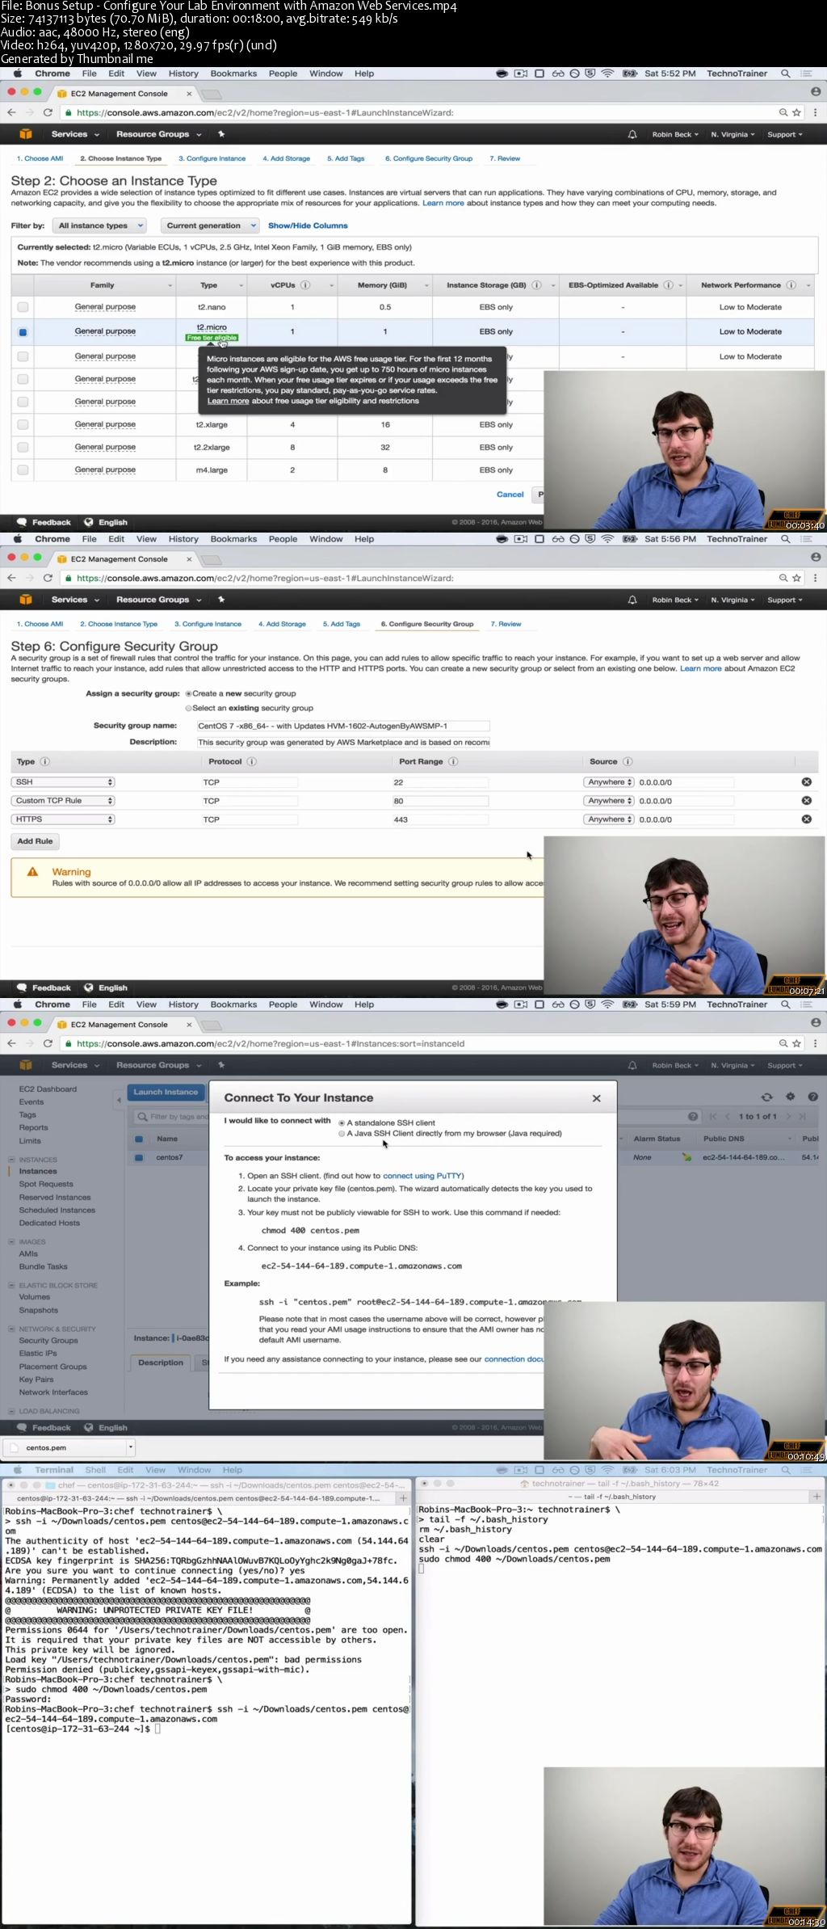Open the Anywhere source dropdown for port 443

(x=609, y=819)
